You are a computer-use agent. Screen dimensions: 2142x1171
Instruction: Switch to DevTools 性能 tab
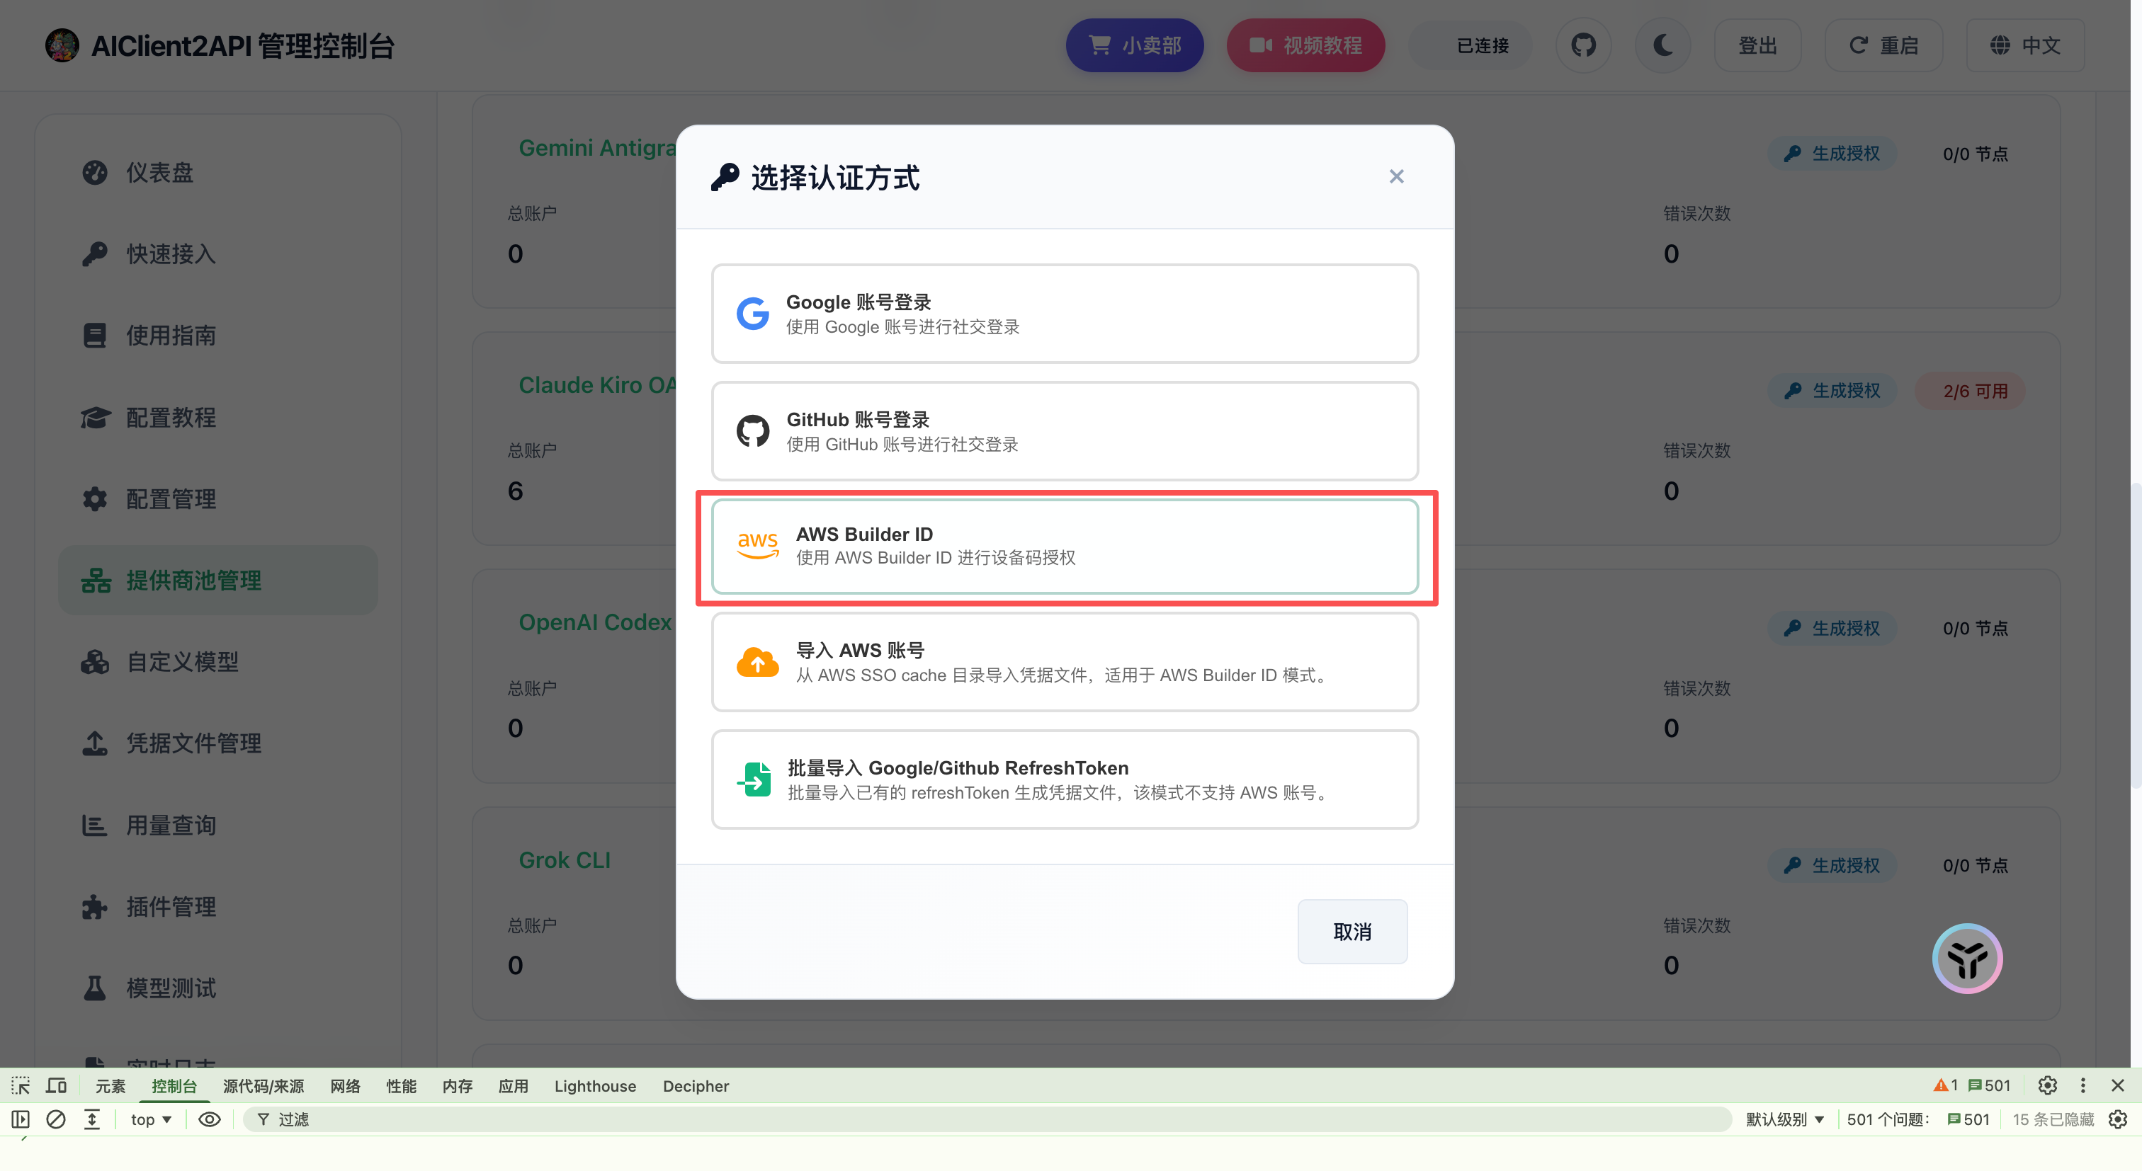pos(401,1085)
